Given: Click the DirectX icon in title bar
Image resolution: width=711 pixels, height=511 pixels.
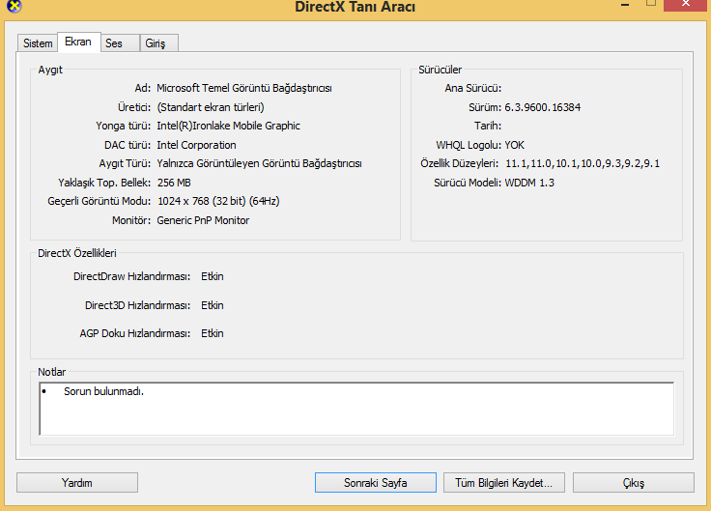Looking at the screenshot, I should (x=14, y=6).
